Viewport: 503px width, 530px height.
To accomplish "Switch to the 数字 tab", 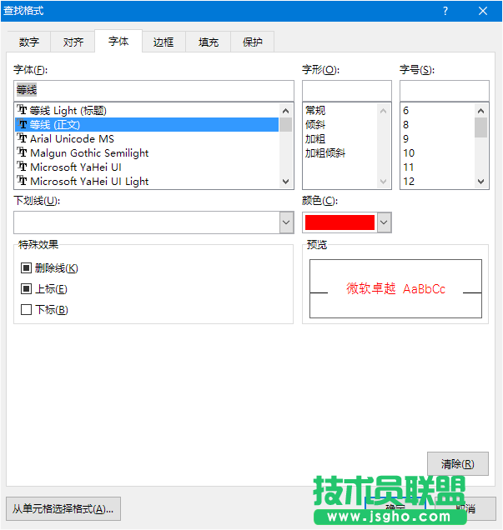I will click(29, 42).
